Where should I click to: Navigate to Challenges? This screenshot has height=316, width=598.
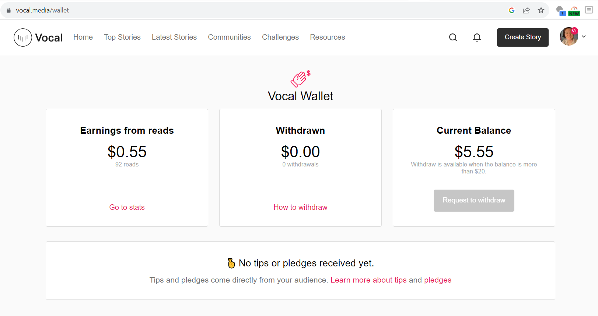[280, 37]
